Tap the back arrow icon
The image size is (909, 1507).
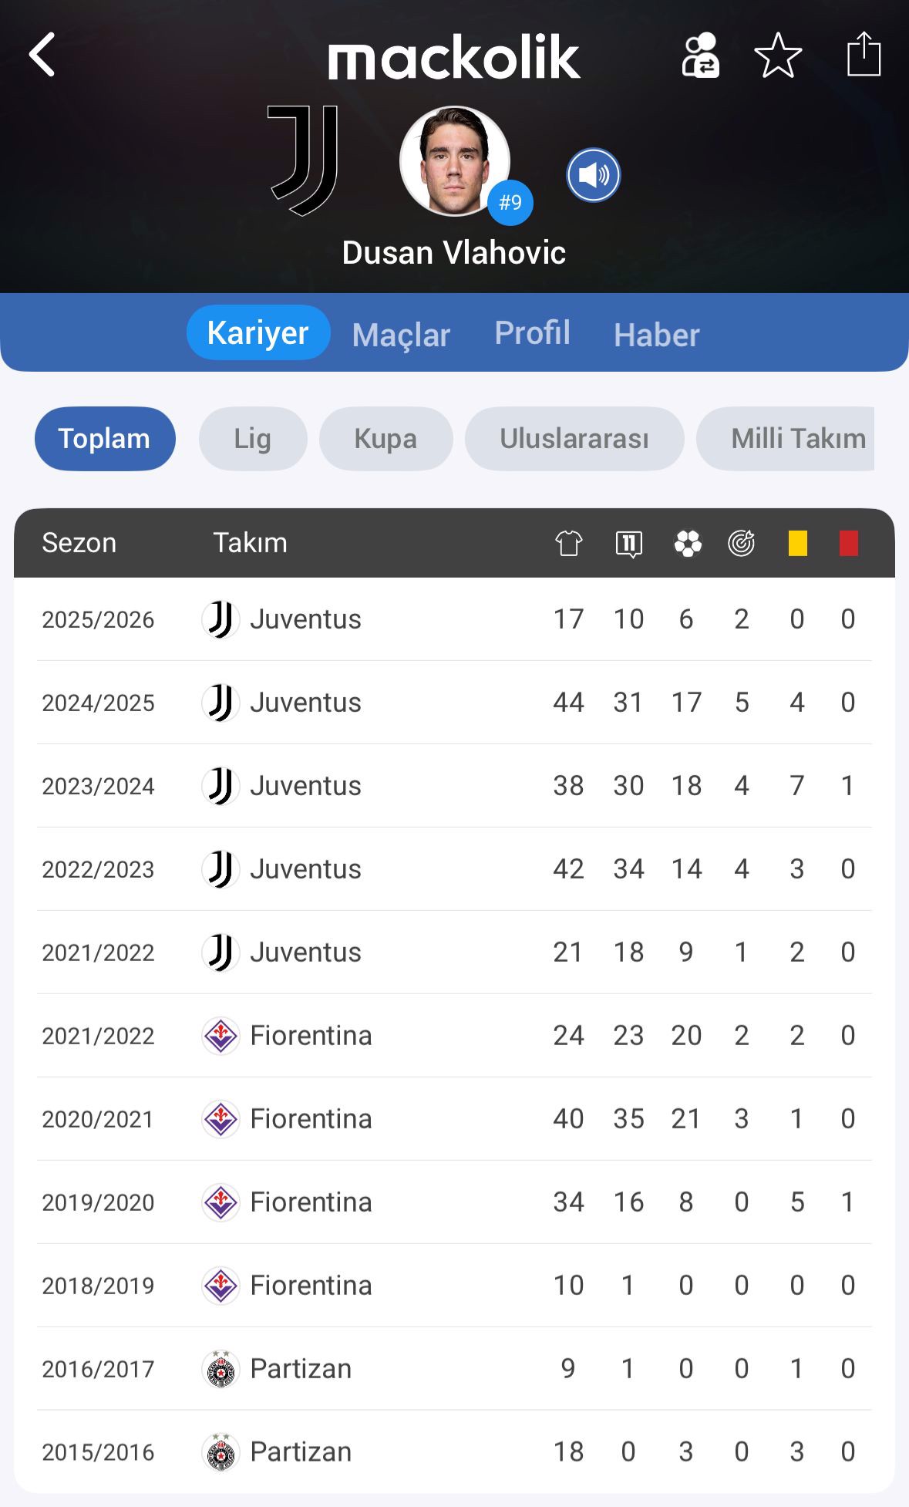42,55
